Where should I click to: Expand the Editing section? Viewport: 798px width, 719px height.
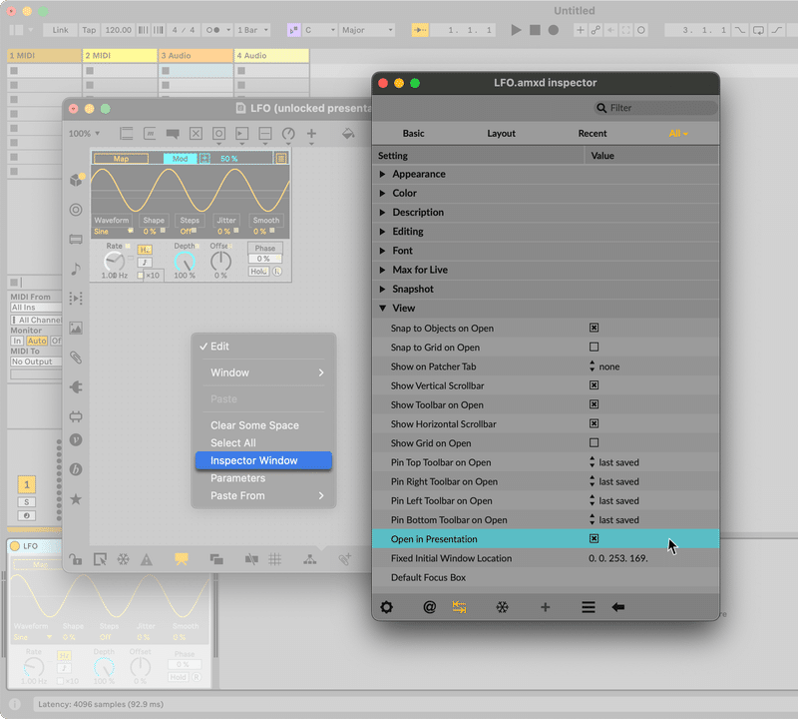pos(382,232)
